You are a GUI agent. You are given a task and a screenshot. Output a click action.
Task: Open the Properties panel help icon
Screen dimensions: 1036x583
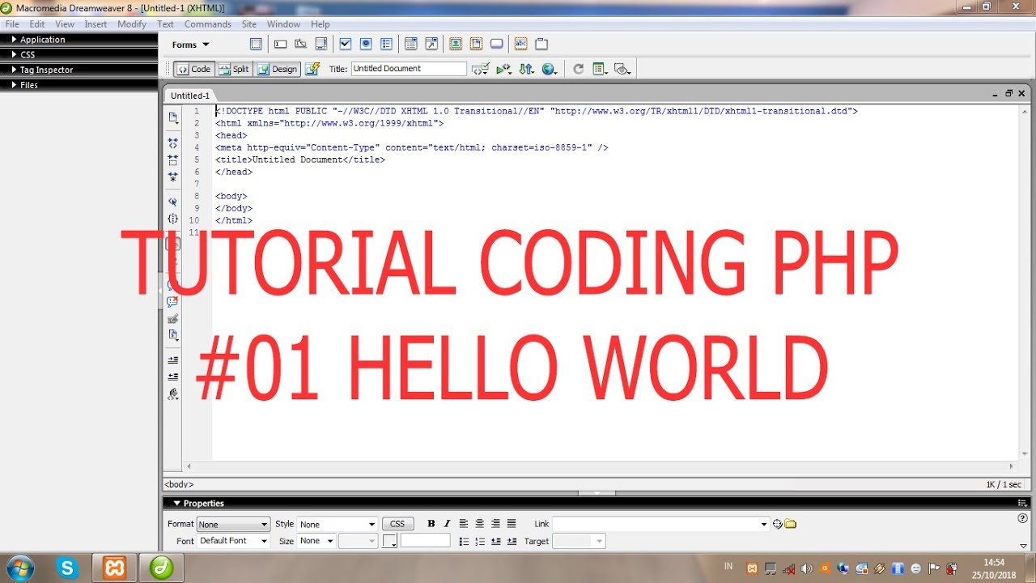coord(1022,518)
